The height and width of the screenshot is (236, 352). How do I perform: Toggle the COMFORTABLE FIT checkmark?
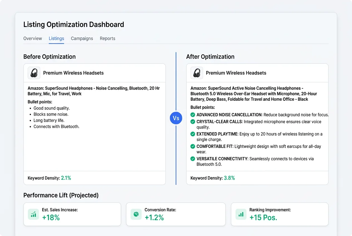click(x=192, y=146)
